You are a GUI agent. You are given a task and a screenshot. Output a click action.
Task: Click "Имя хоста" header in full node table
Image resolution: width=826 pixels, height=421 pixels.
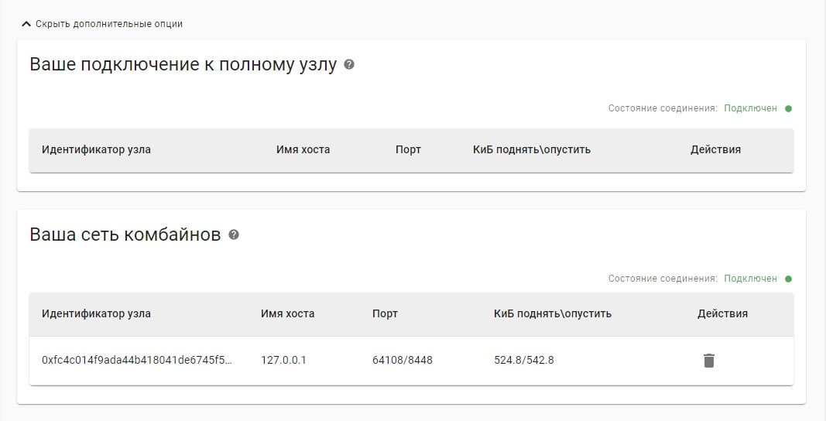tap(303, 149)
